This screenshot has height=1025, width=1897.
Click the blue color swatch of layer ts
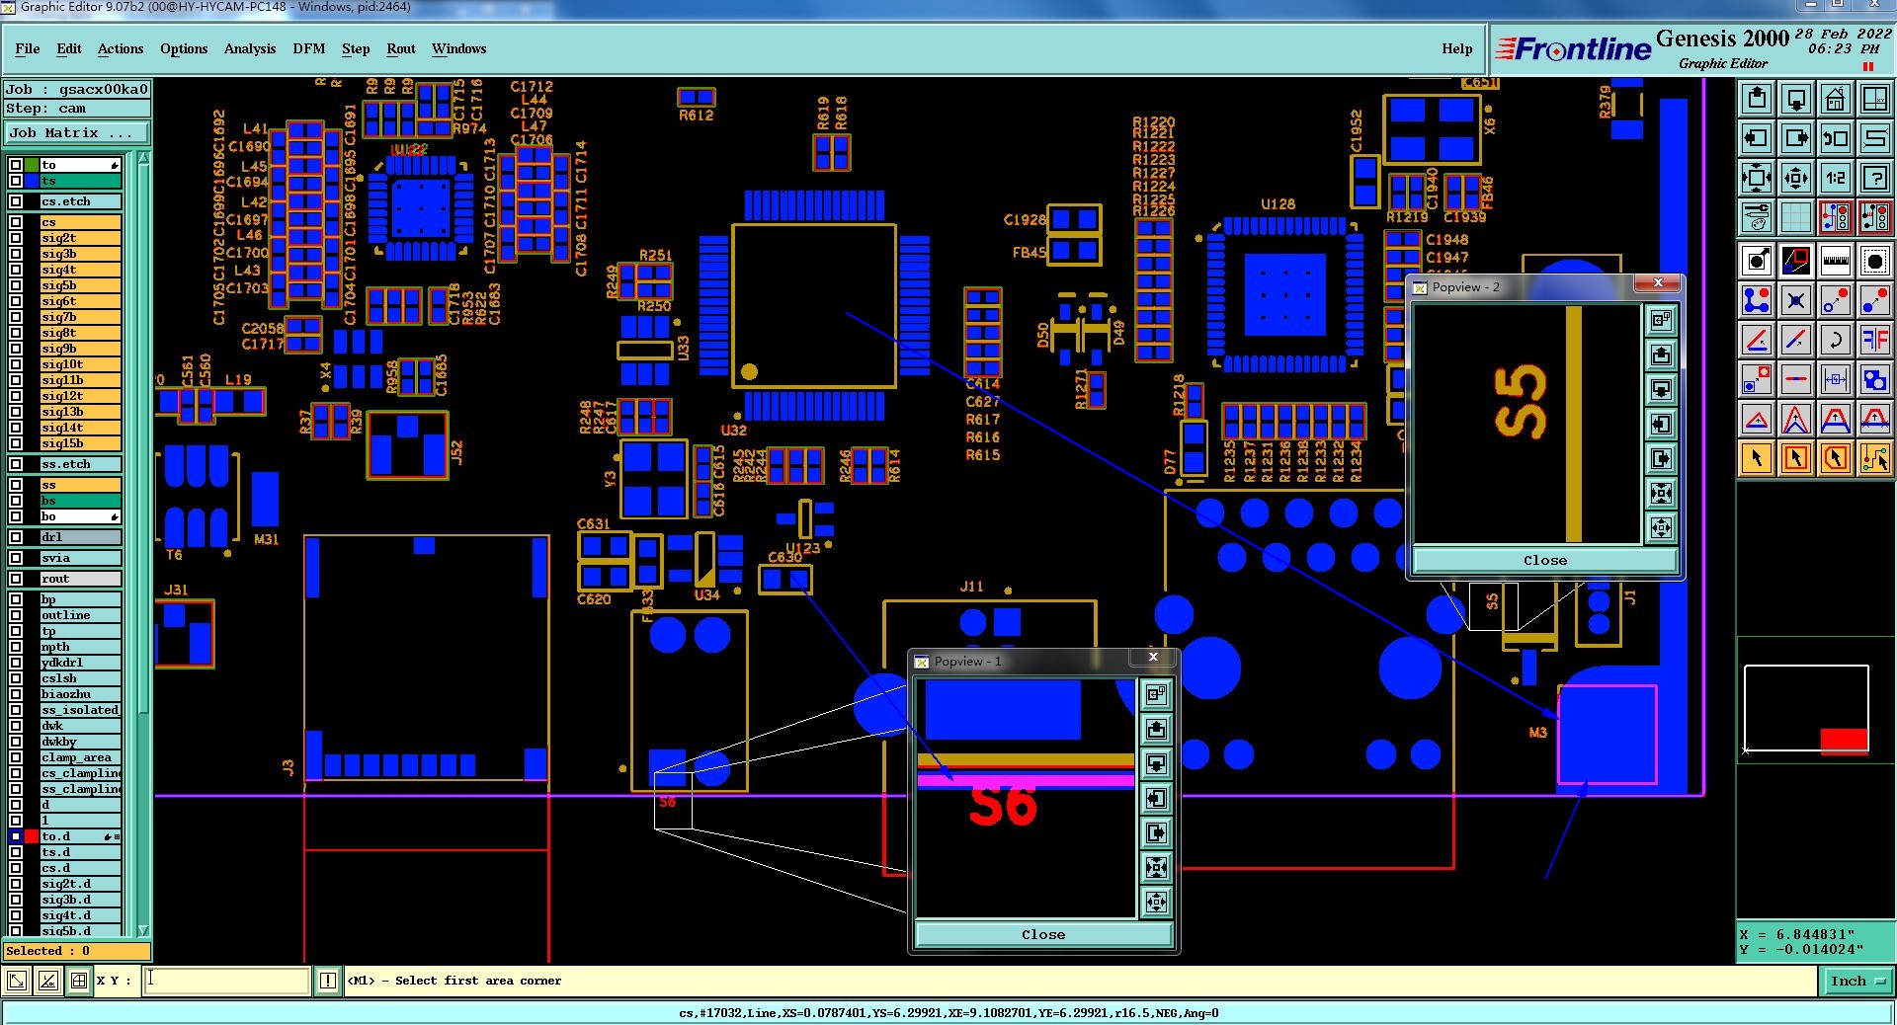click(x=32, y=181)
